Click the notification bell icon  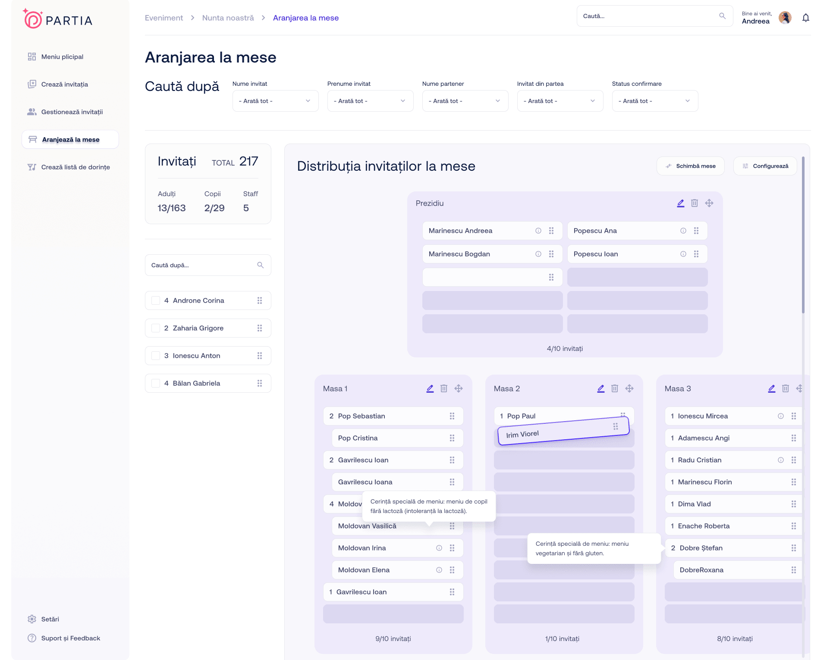[x=805, y=18]
